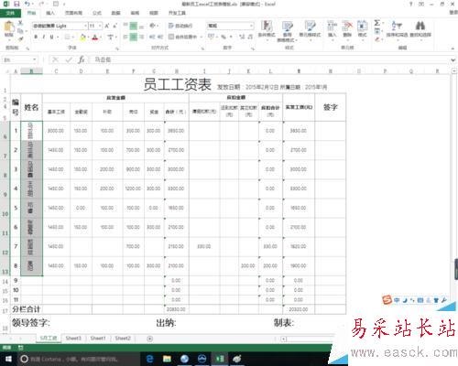
Task: Expand the font color dropdown arrow
Action: (x=101, y=37)
